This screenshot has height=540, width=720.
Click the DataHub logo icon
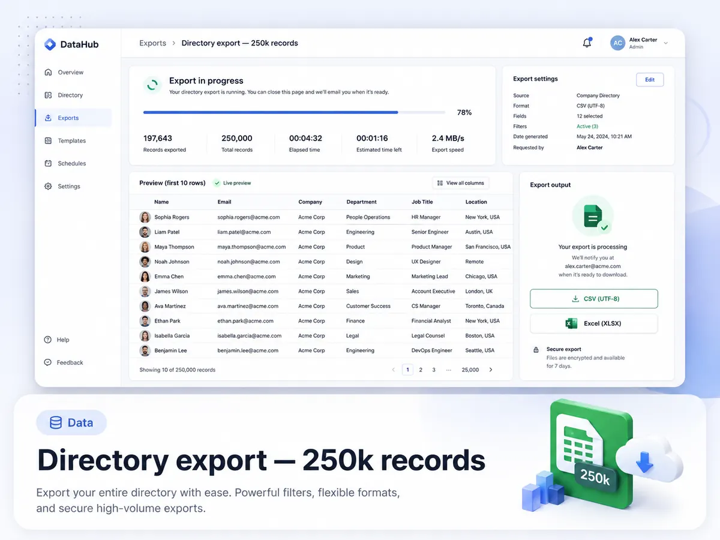[x=50, y=44]
